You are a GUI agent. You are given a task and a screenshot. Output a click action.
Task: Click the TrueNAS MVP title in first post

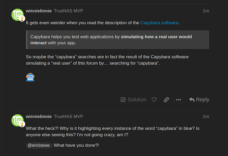[x=68, y=11]
